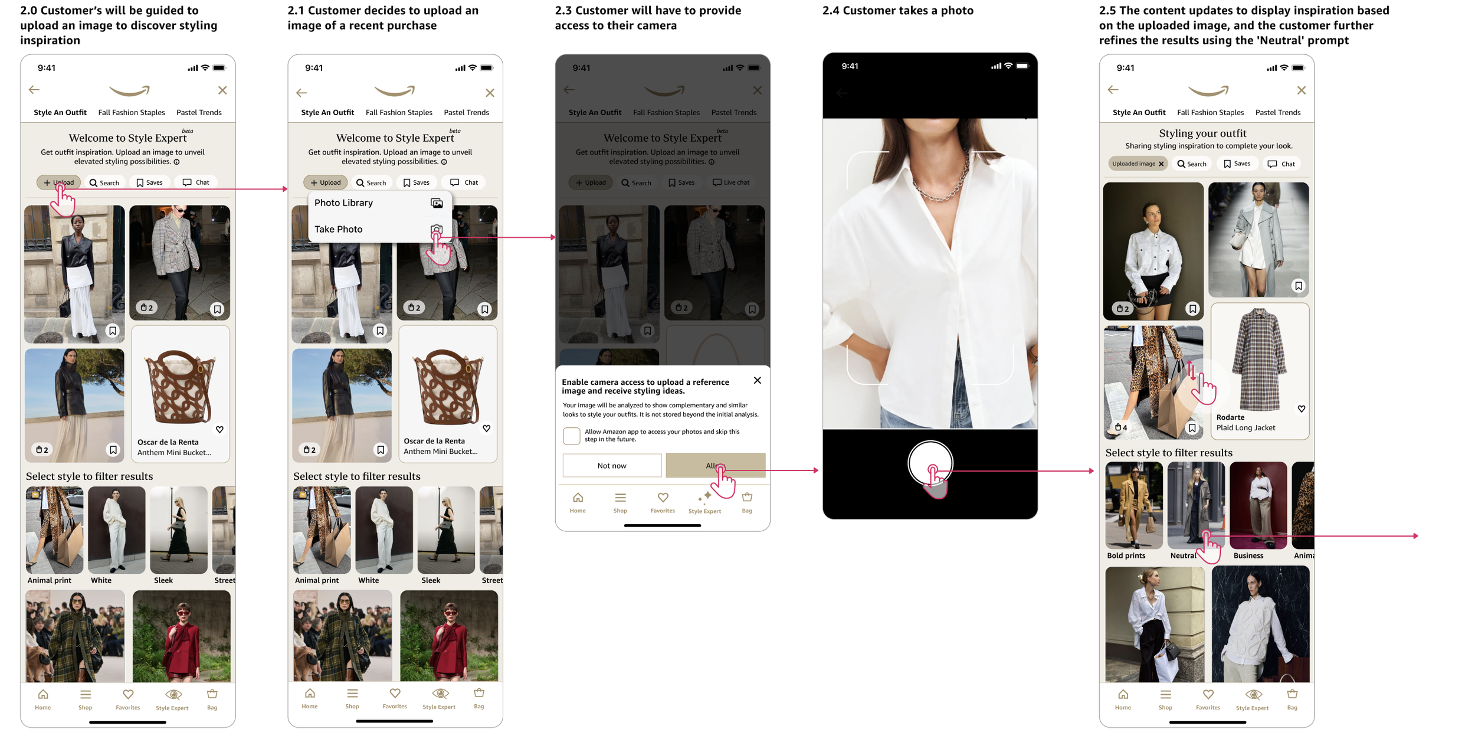Pick the Business style filter thumbnail

coord(1257,505)
